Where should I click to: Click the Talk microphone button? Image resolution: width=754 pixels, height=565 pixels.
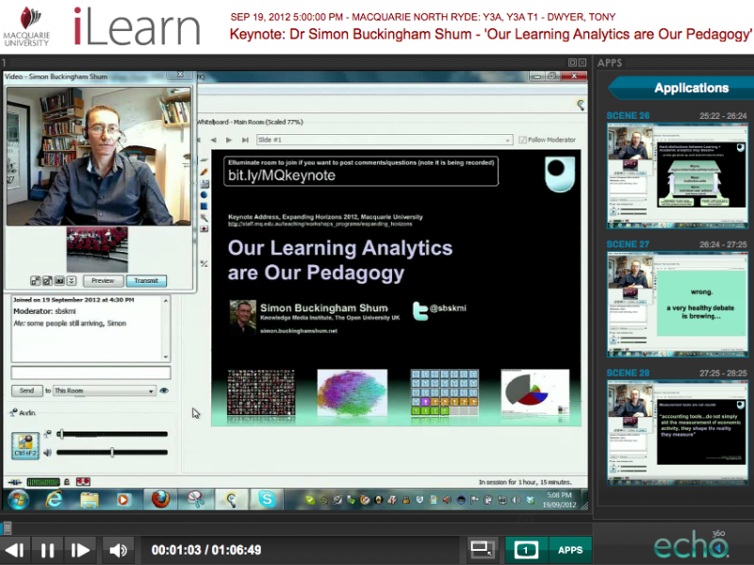[x=25, y=445]
